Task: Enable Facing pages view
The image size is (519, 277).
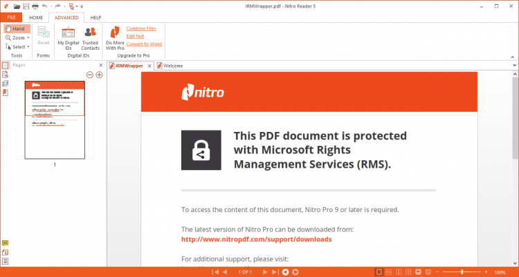Action: pyautogui.click(x=399, y=272)
